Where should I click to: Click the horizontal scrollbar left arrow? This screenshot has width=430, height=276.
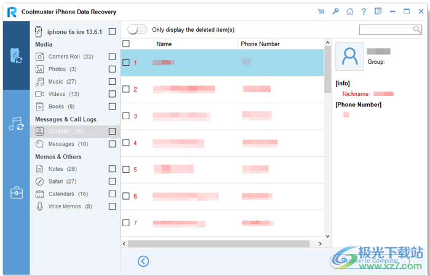pos(124,243)
